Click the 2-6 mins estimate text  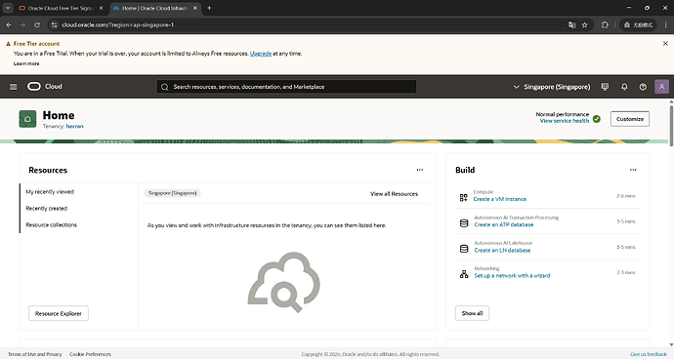(626, 196)
